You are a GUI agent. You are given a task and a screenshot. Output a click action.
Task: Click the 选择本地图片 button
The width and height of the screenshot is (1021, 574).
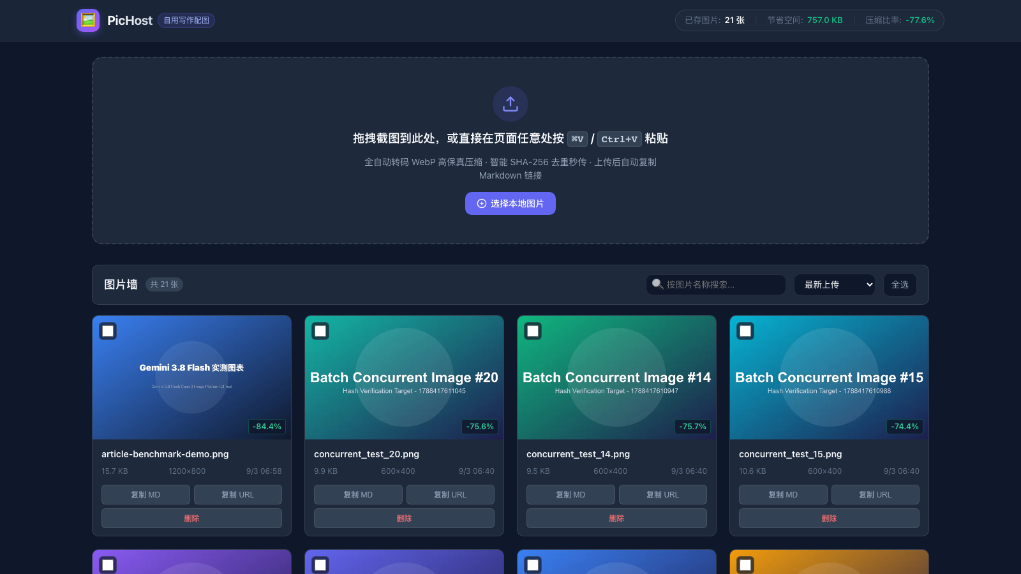(511, 203)
